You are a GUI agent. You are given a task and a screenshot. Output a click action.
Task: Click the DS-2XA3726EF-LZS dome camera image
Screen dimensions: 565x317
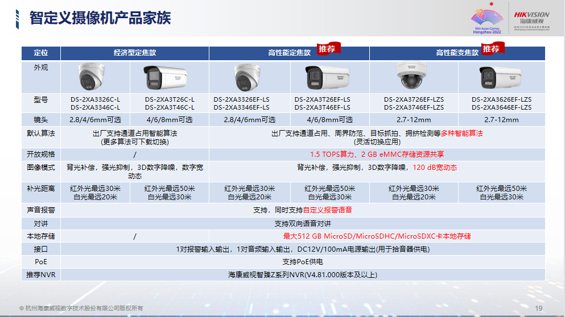tap(413, 77)
